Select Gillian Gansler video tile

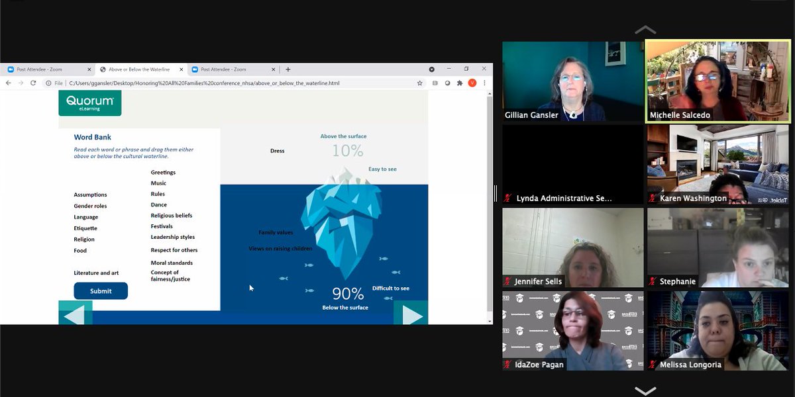[573, 81]
